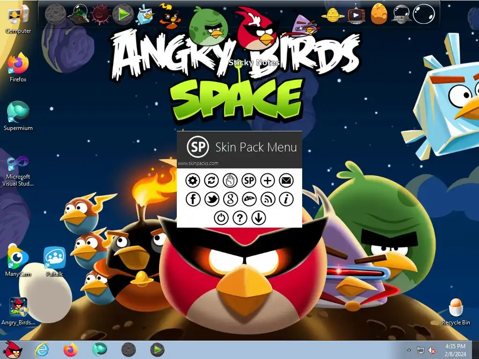Open the Paltalk desktop shortcut
This screenshot has width=479, height=359.
tap(54, 261)
